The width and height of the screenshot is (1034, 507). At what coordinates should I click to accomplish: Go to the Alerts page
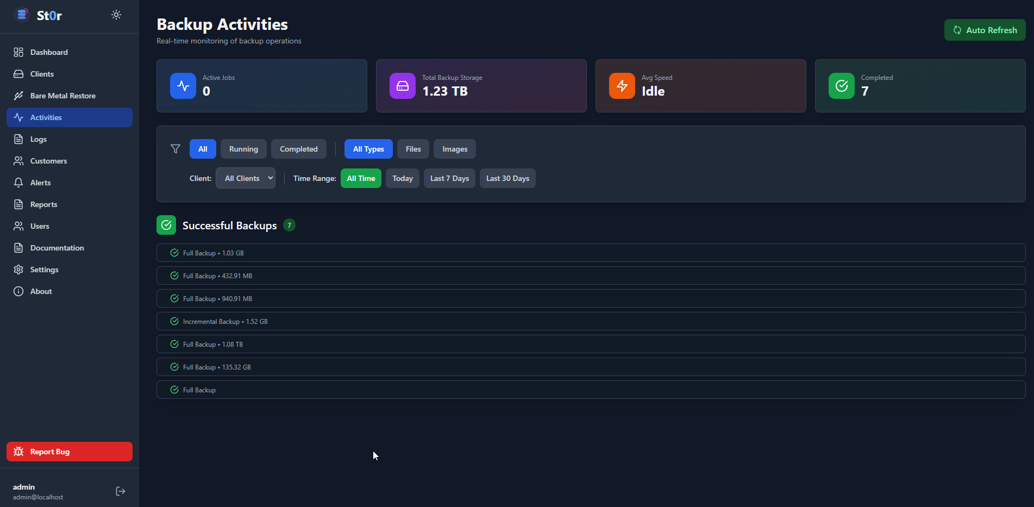pyautogui.click(x=40, y=183)
